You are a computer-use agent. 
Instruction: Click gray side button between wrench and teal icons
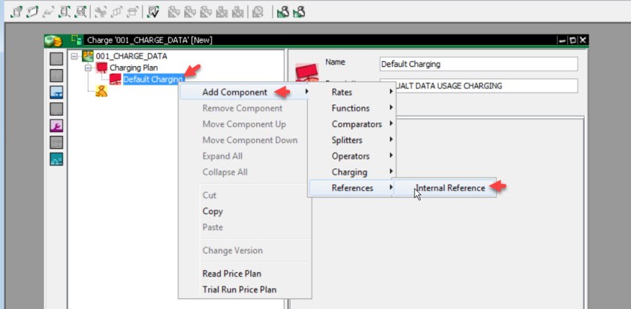point(56,142)
